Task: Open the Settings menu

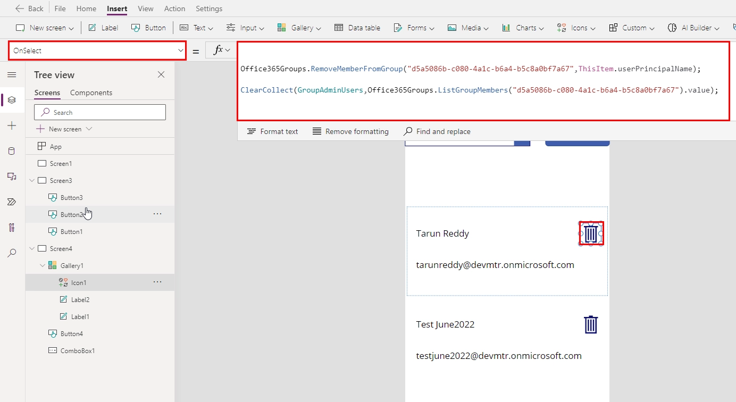Action: click(x=209, y=9)
